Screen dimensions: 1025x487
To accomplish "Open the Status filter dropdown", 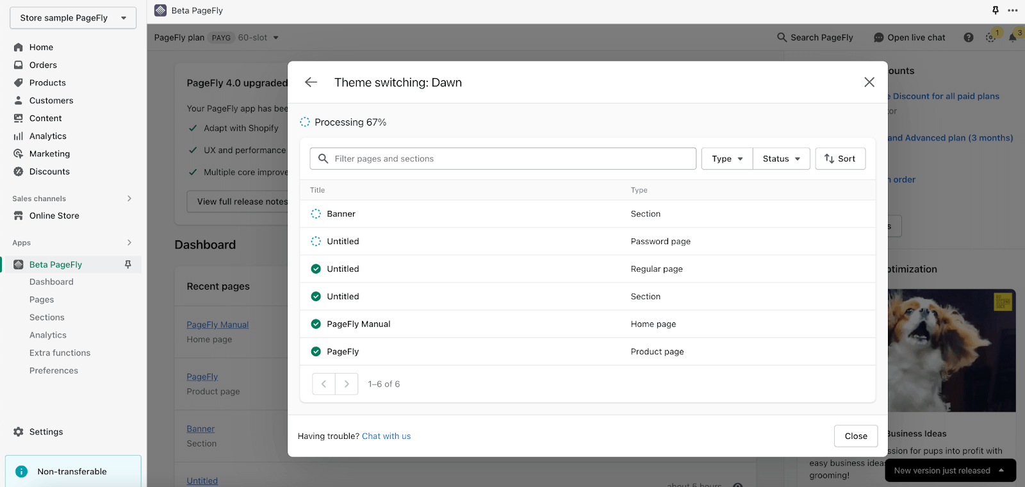I will click(782, 158).
